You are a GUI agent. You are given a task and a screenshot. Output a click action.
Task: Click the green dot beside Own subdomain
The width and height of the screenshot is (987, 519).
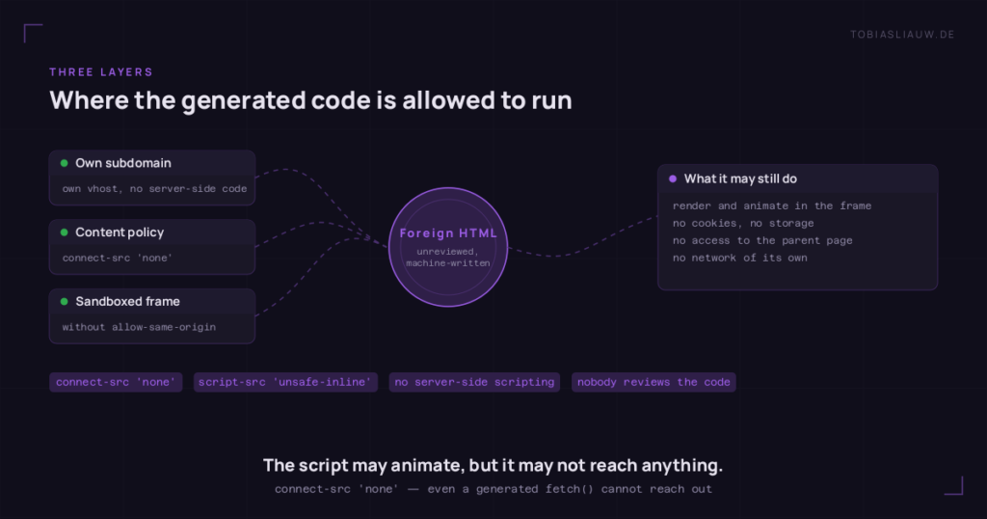point(65,163)
